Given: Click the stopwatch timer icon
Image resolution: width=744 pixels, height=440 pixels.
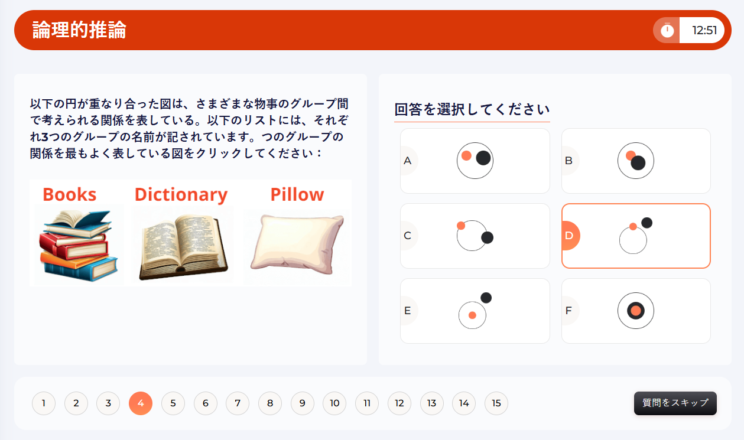Looking at the screenshot, I should [667, 30].
